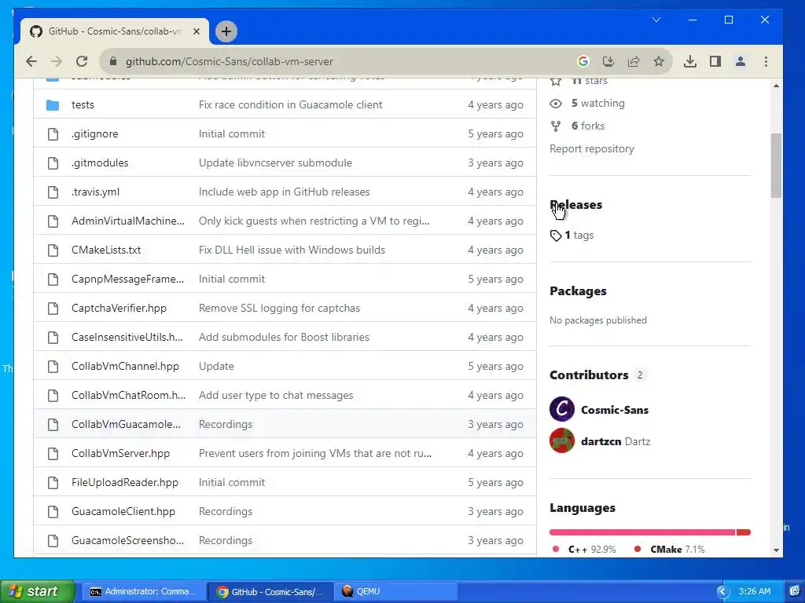Click the 5 watching link
The height and width of the screenshot is (603, 805).
597,104
